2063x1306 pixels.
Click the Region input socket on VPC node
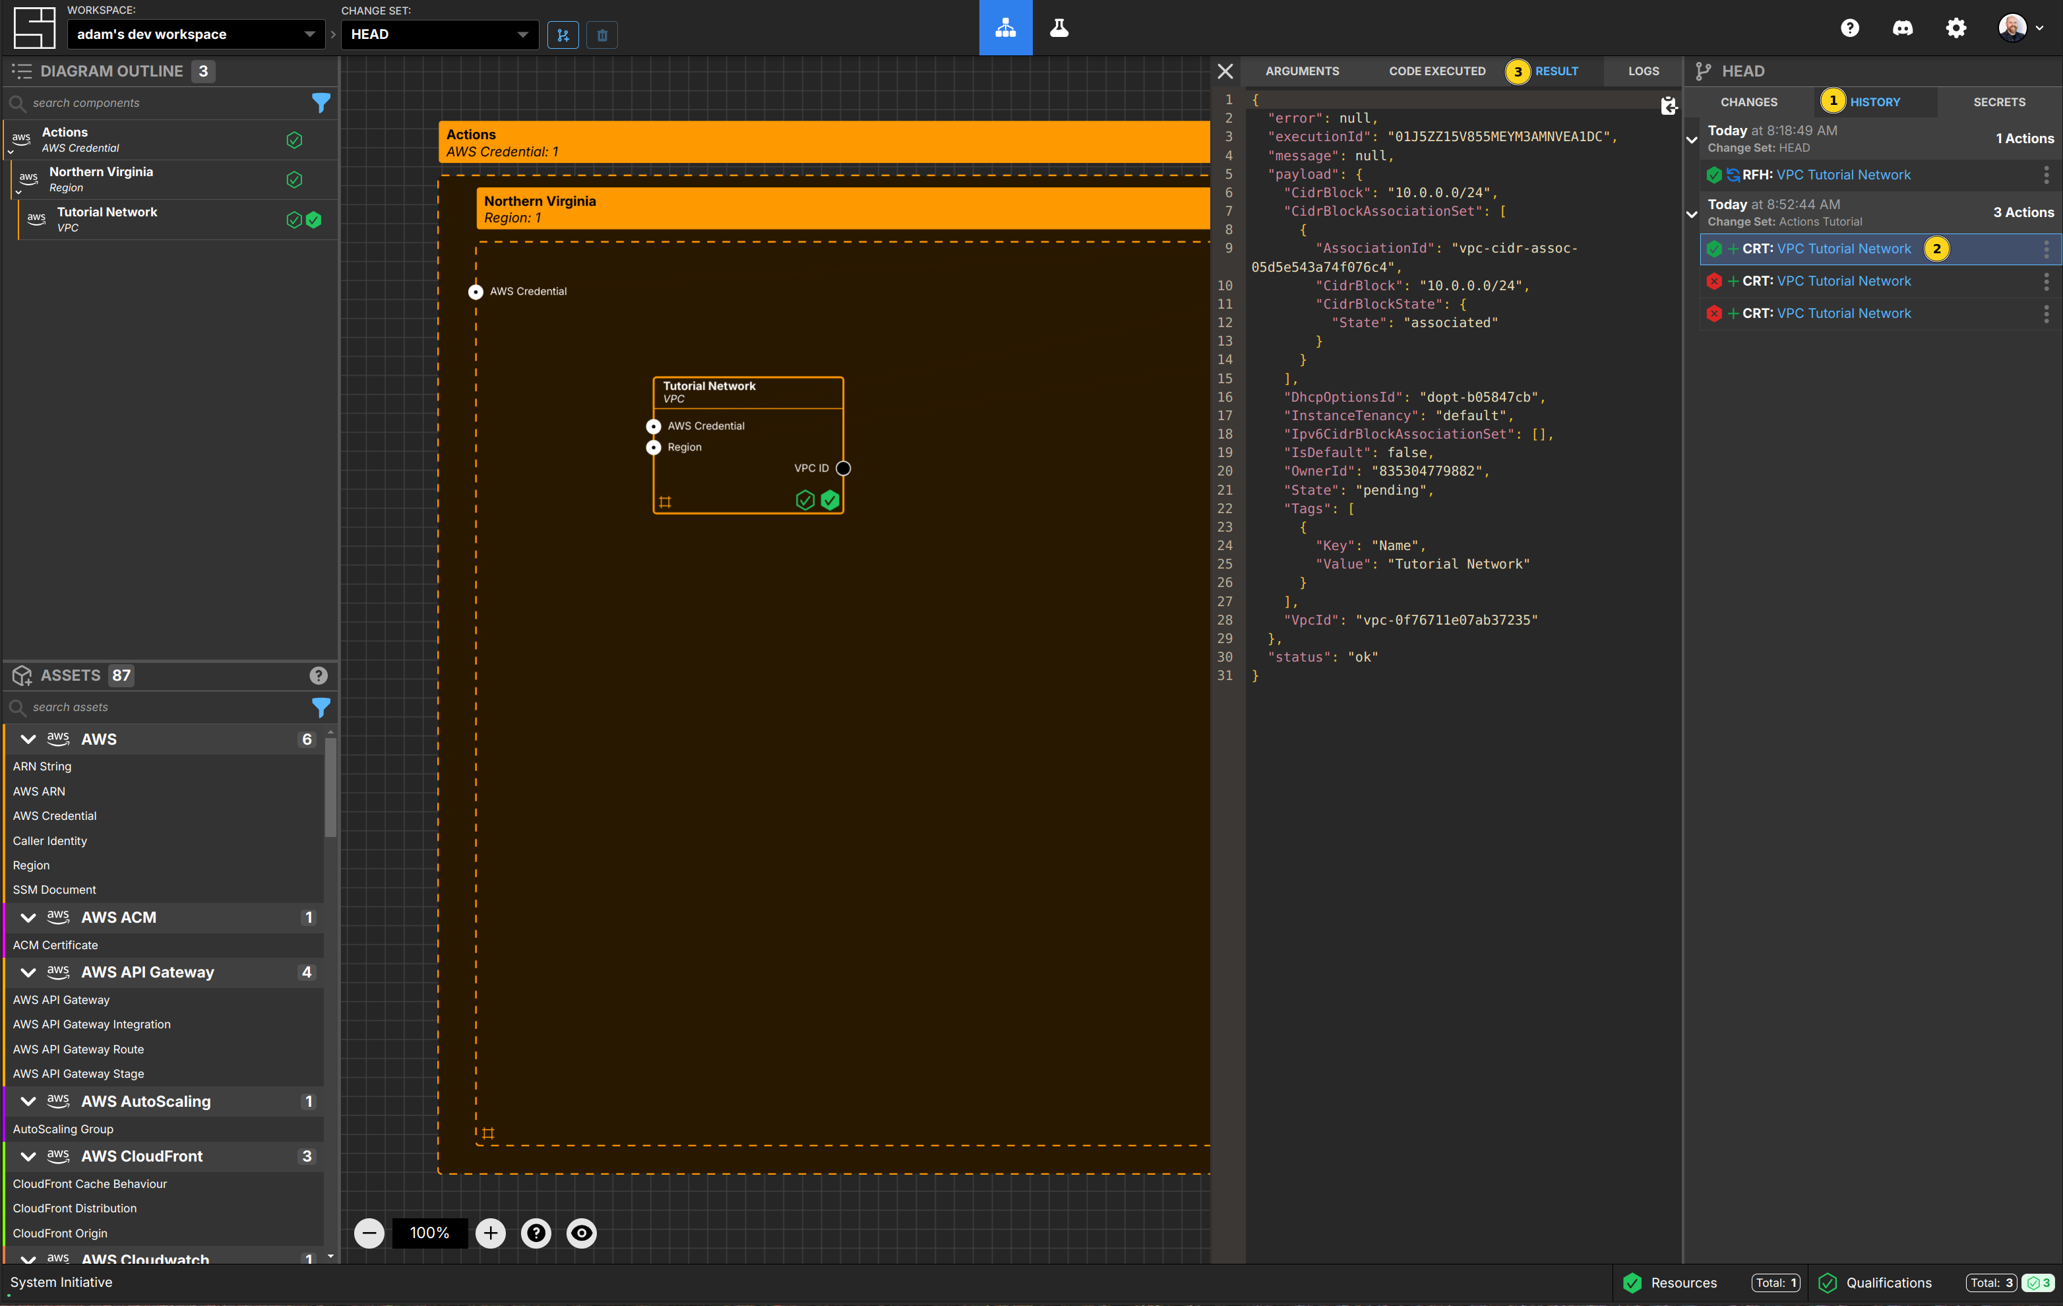click(654, 447)
